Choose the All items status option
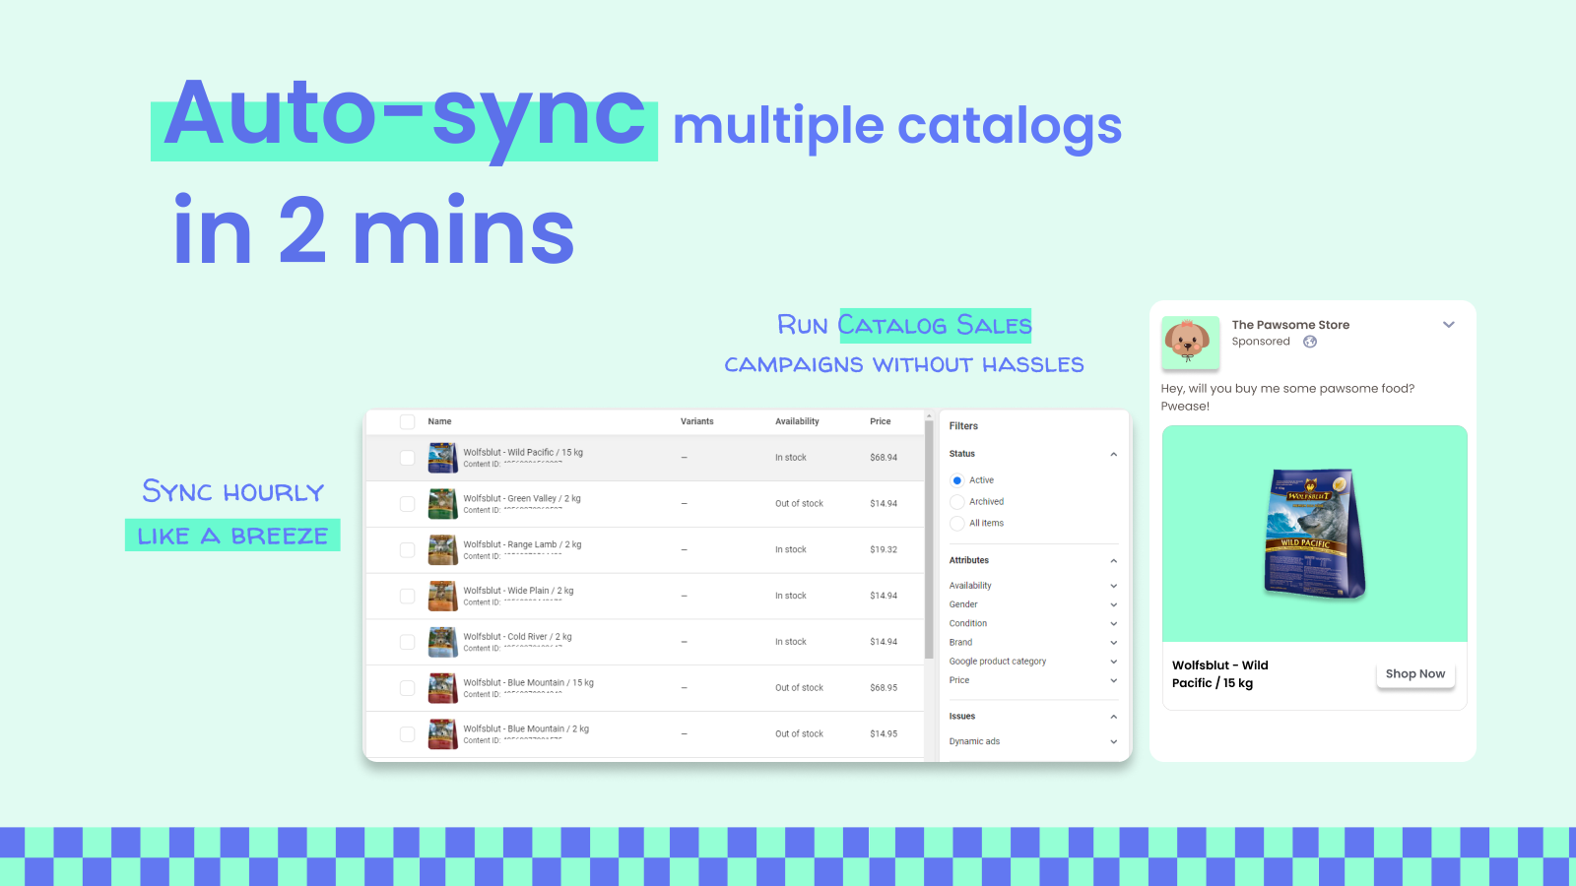Image resolution: width=1576 pixels, height=886 pixels. point(956,523)
